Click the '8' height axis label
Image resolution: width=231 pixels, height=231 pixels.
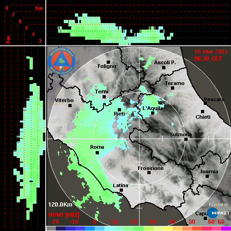coord(6,8)
